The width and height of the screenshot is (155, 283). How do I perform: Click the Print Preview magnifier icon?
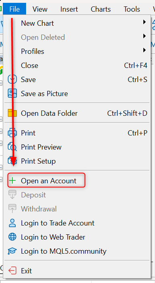12,147
